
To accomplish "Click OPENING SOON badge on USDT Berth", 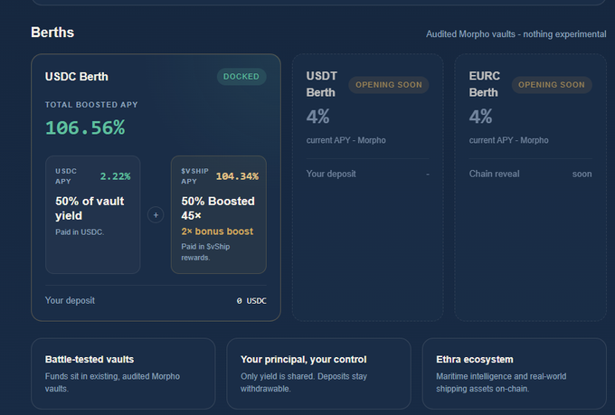I will pyautogui.click(x=389, y=85).
